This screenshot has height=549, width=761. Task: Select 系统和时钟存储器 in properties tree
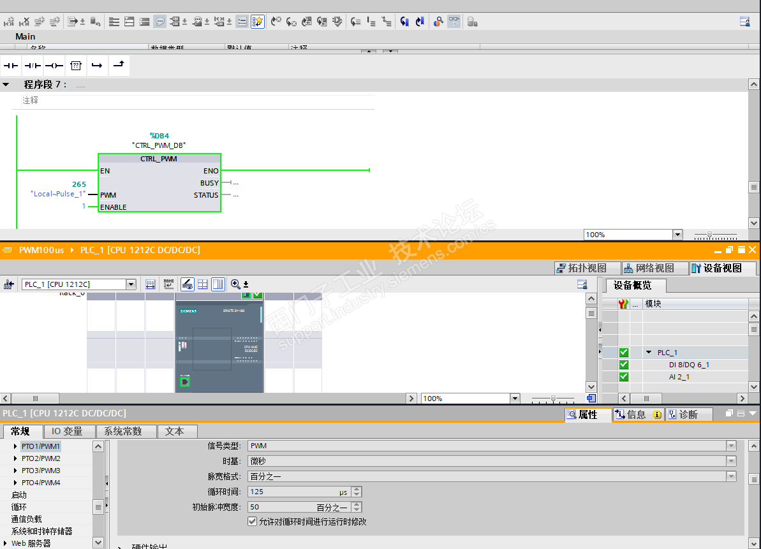coord(41,531)
